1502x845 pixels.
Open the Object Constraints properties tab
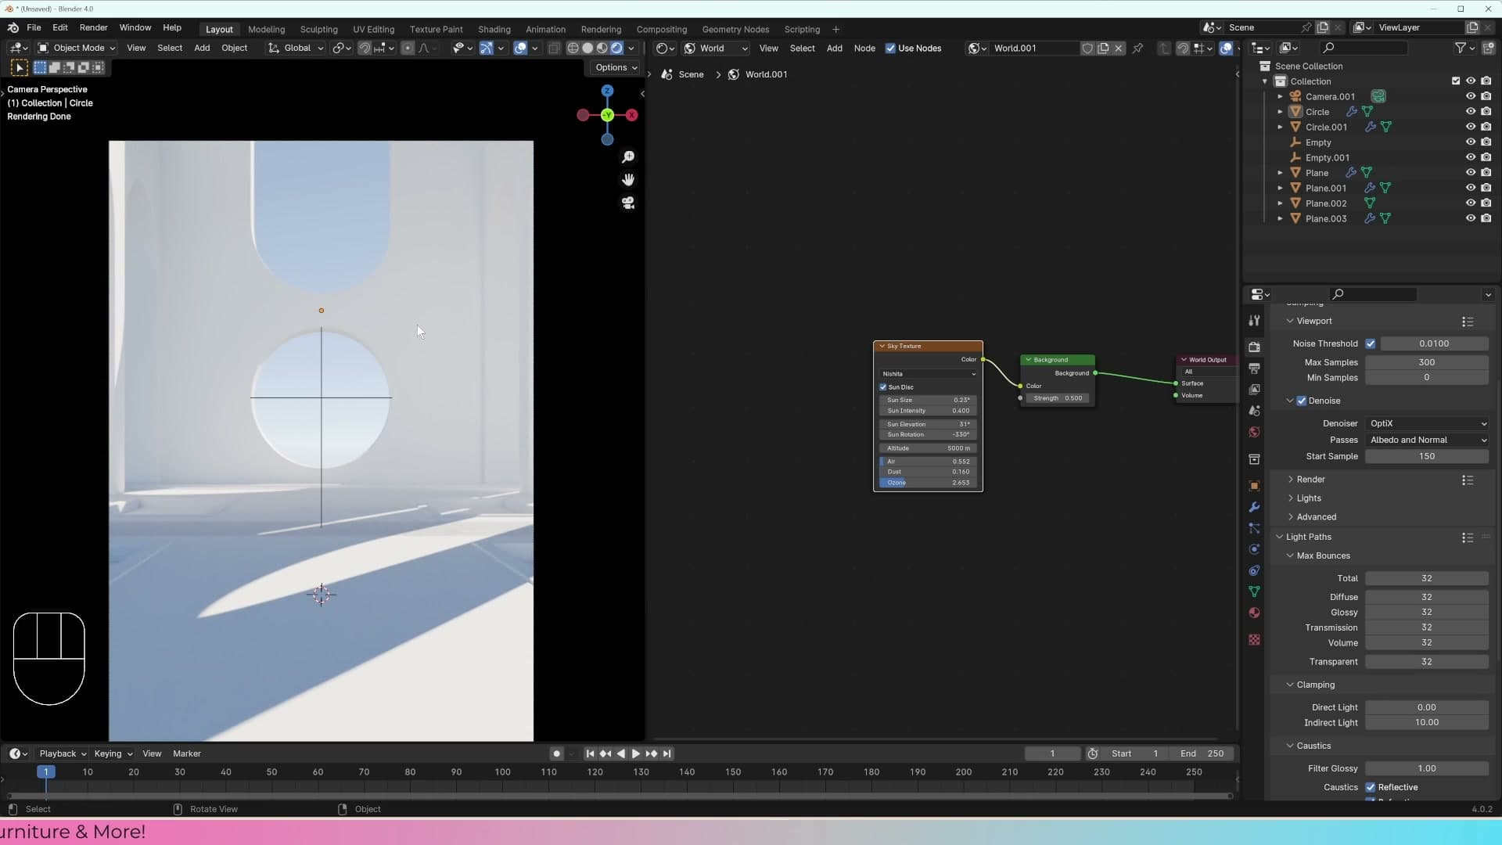tap(1254, 570)
